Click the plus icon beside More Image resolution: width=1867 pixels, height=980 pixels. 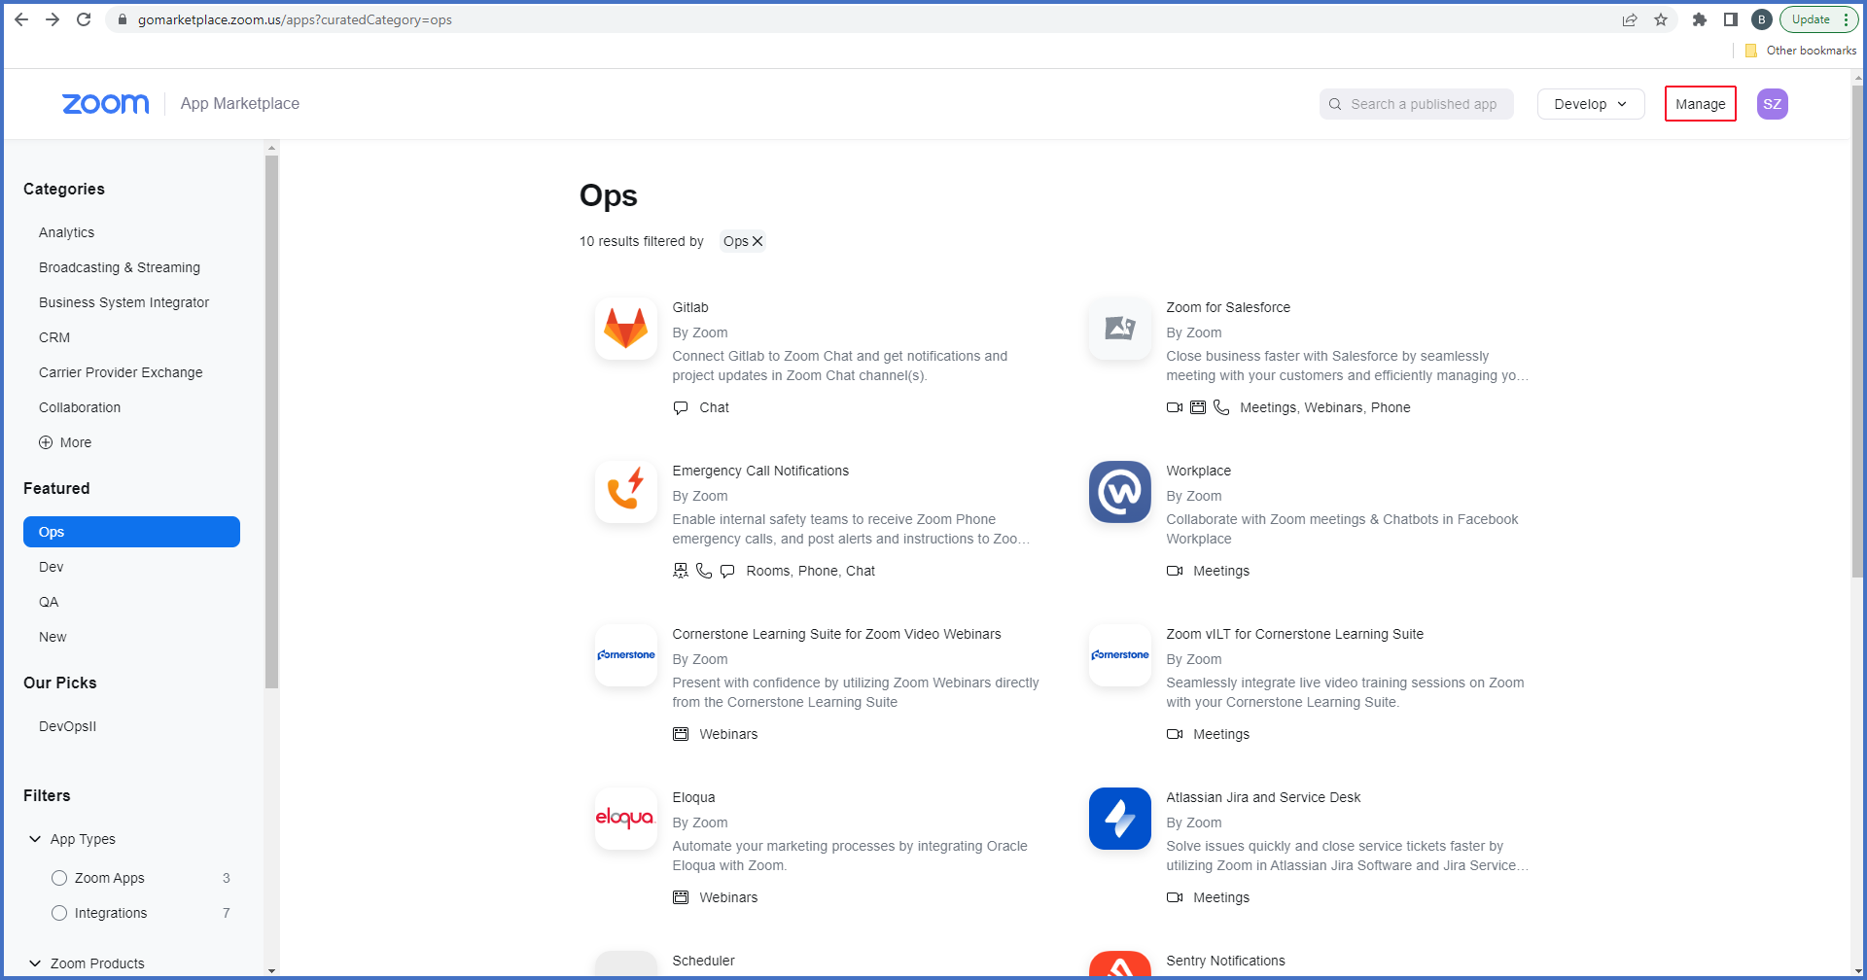(x=46, y=442)
